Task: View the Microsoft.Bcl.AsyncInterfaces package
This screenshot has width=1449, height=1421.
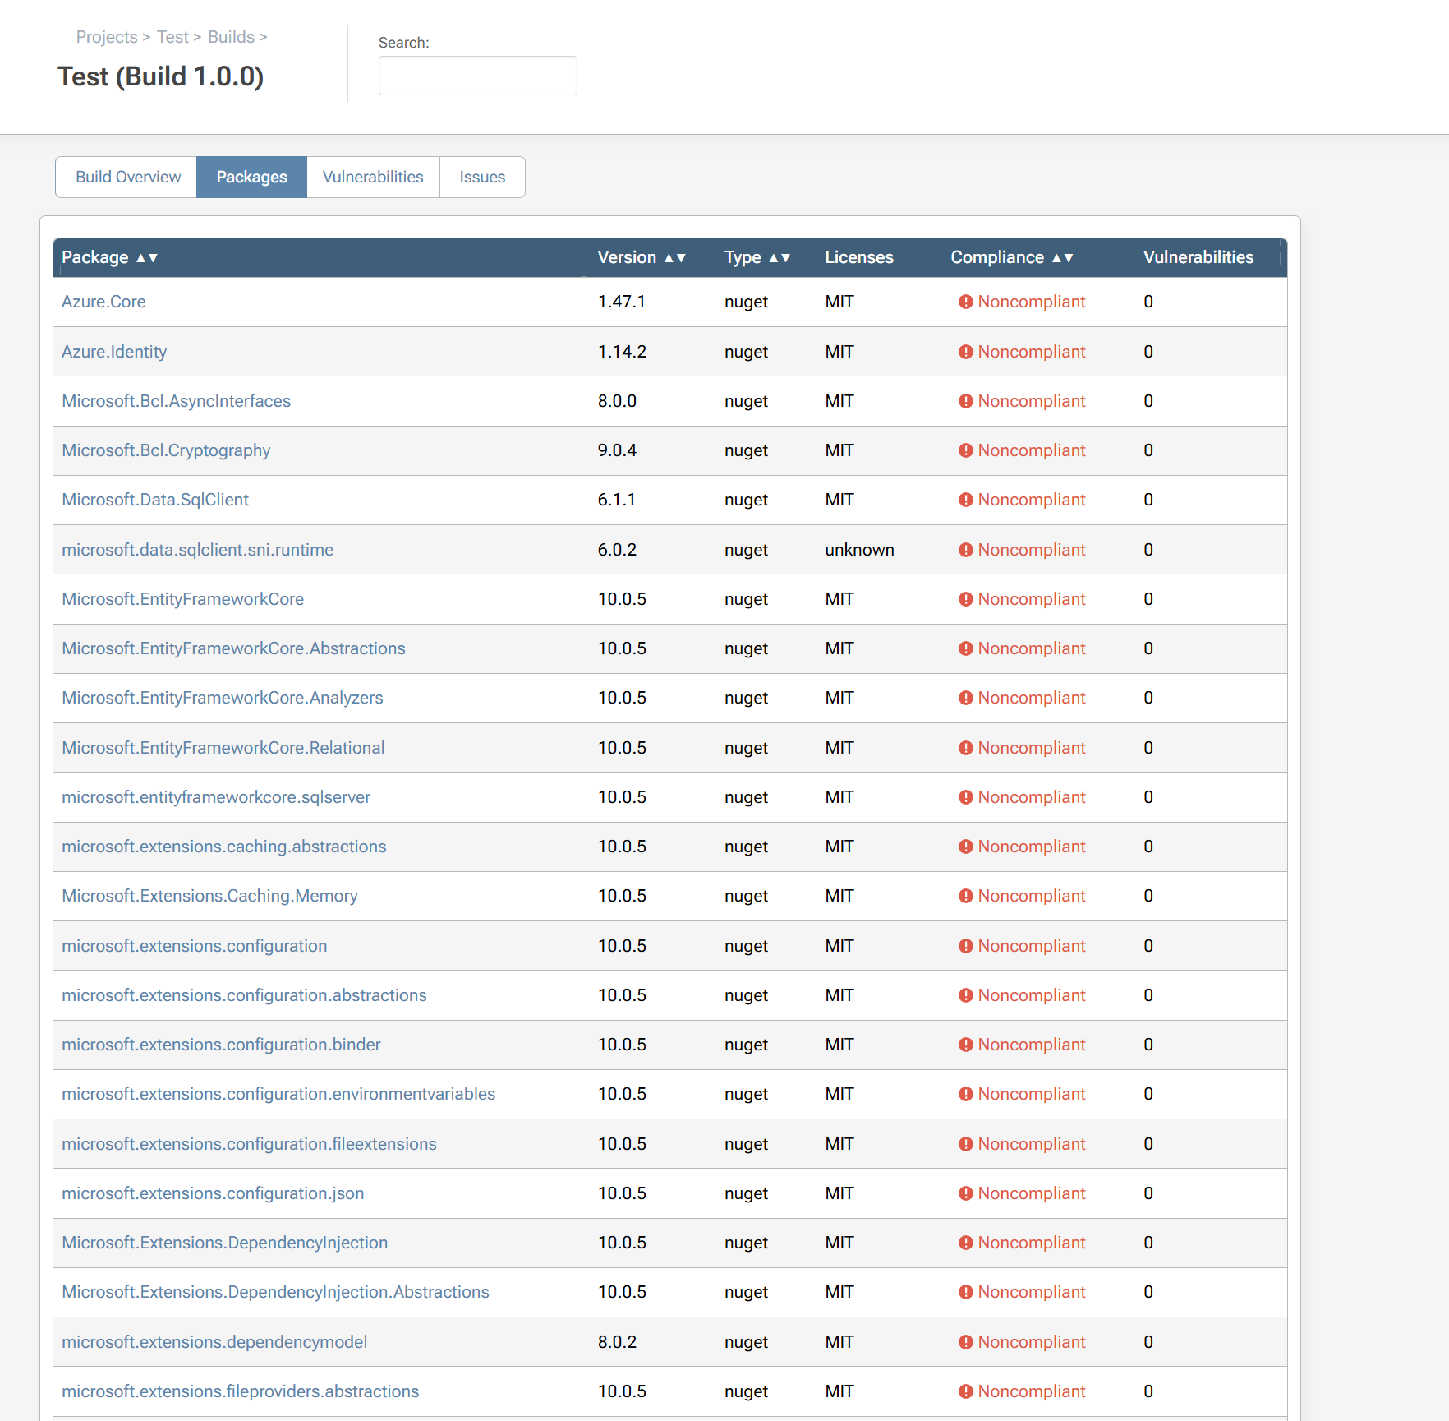Action: pos(177,401)
